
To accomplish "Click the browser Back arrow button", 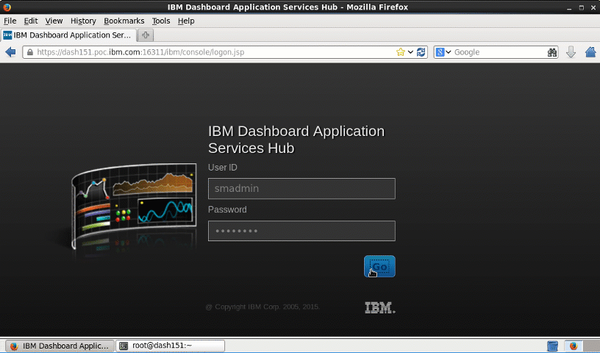I will [x=11, y=52].
